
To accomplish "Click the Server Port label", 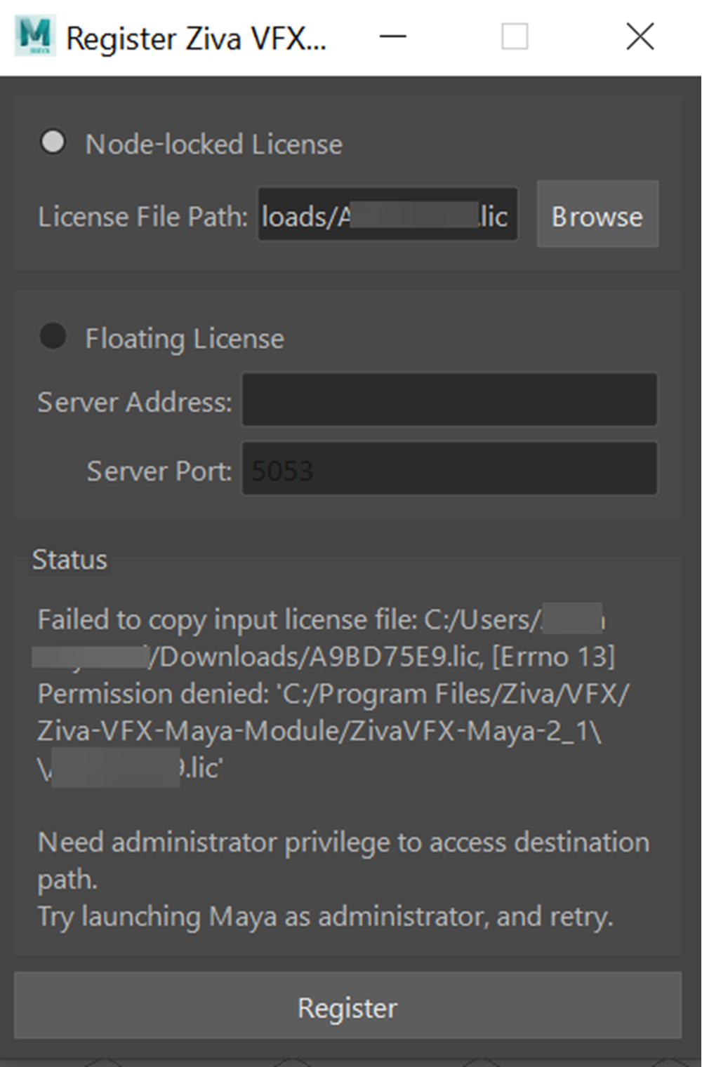I will pos(159,471).
